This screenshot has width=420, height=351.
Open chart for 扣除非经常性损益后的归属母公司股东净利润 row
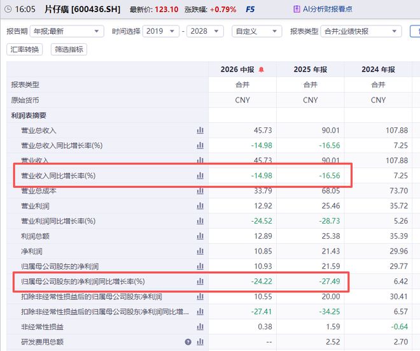(x=200, y=297)
